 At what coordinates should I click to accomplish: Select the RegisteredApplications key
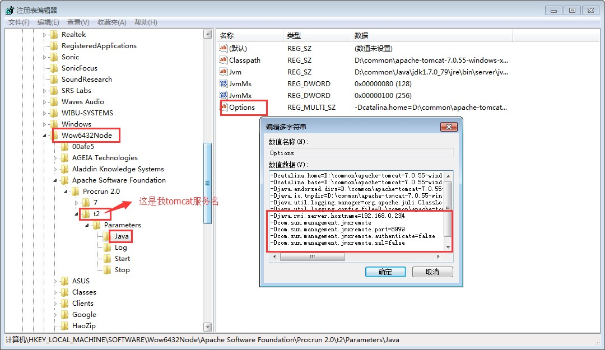[x=99, y=45]
